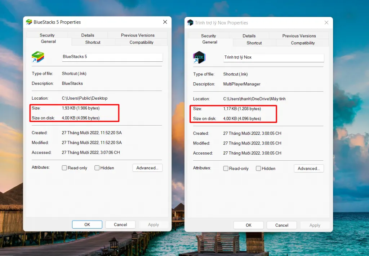Cancel the BlueStacks 5 Properties dialog

pyautogui.click(x=120, y=225)
